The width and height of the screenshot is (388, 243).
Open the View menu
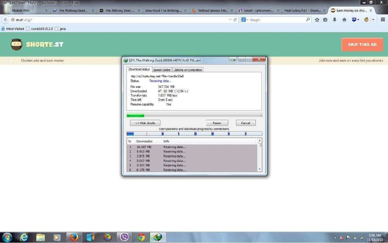[22, 3]
